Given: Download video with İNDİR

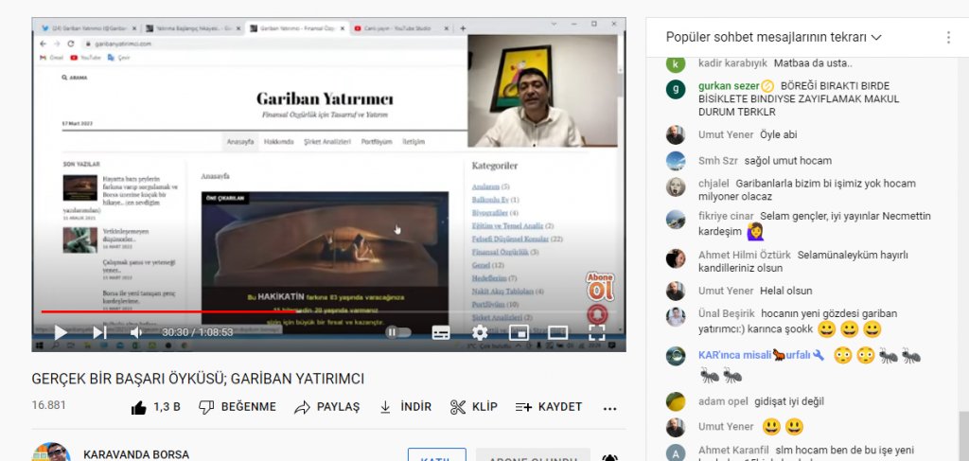Looking at the screenshot, I should (405, 407).
